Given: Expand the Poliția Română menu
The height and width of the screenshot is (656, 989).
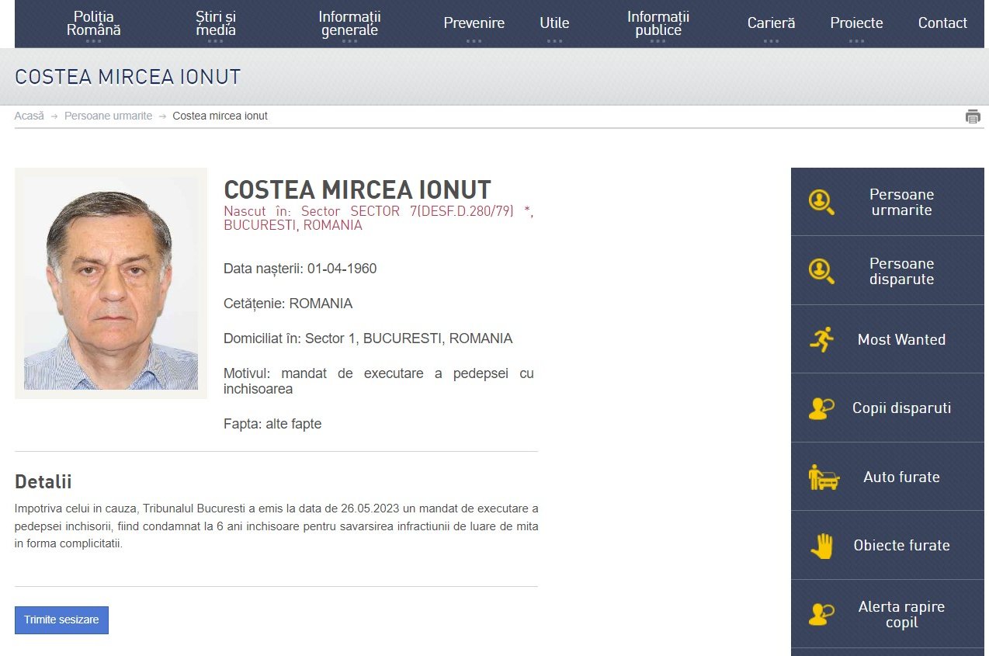Looking at the screenshot, I should coord(94,24).
